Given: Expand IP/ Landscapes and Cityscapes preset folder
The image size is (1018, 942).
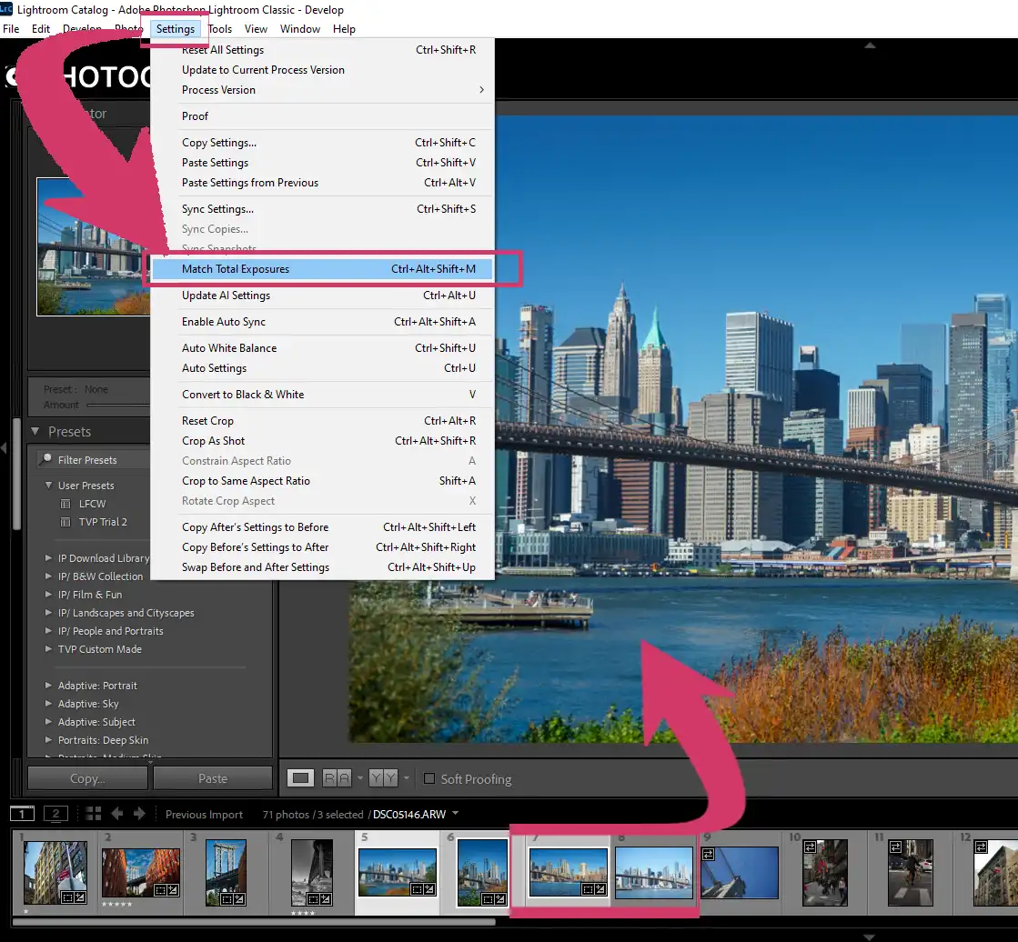Looking at the screenshot, I should 49,613.
